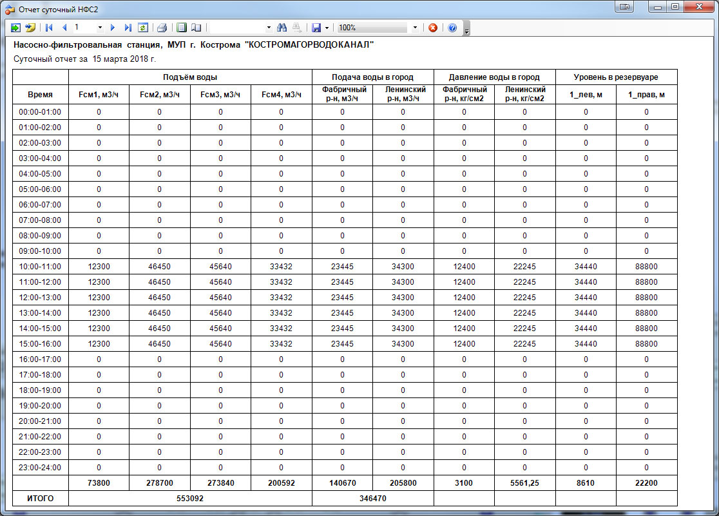Click the green arrow icon starting the toolbar
Viewport: 719px width, 516px height.
[15, 28]
